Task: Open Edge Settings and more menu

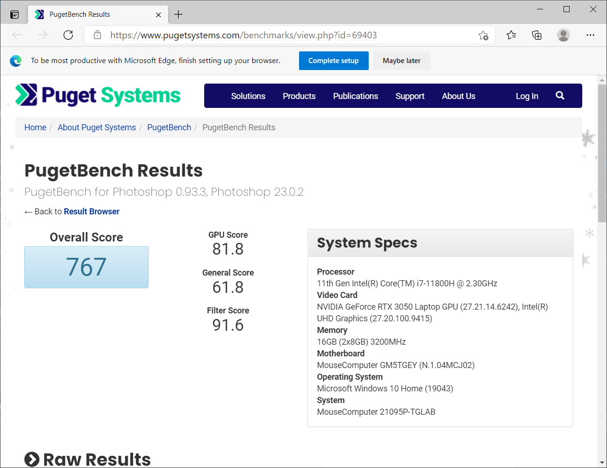Action: (590, 35)
